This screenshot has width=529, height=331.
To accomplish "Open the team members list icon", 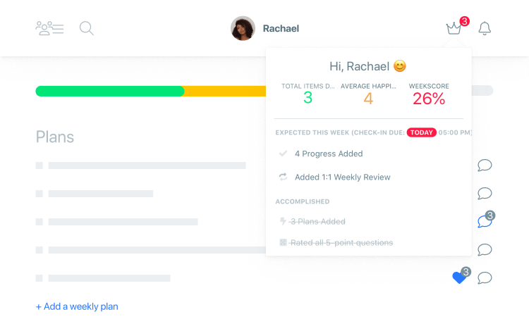I will coord(49,28).
